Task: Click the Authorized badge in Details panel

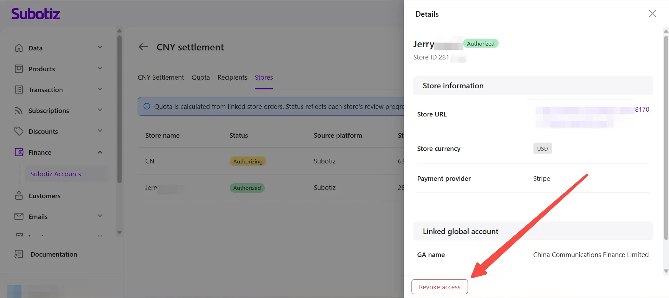Action: click(x=480, y=43)
